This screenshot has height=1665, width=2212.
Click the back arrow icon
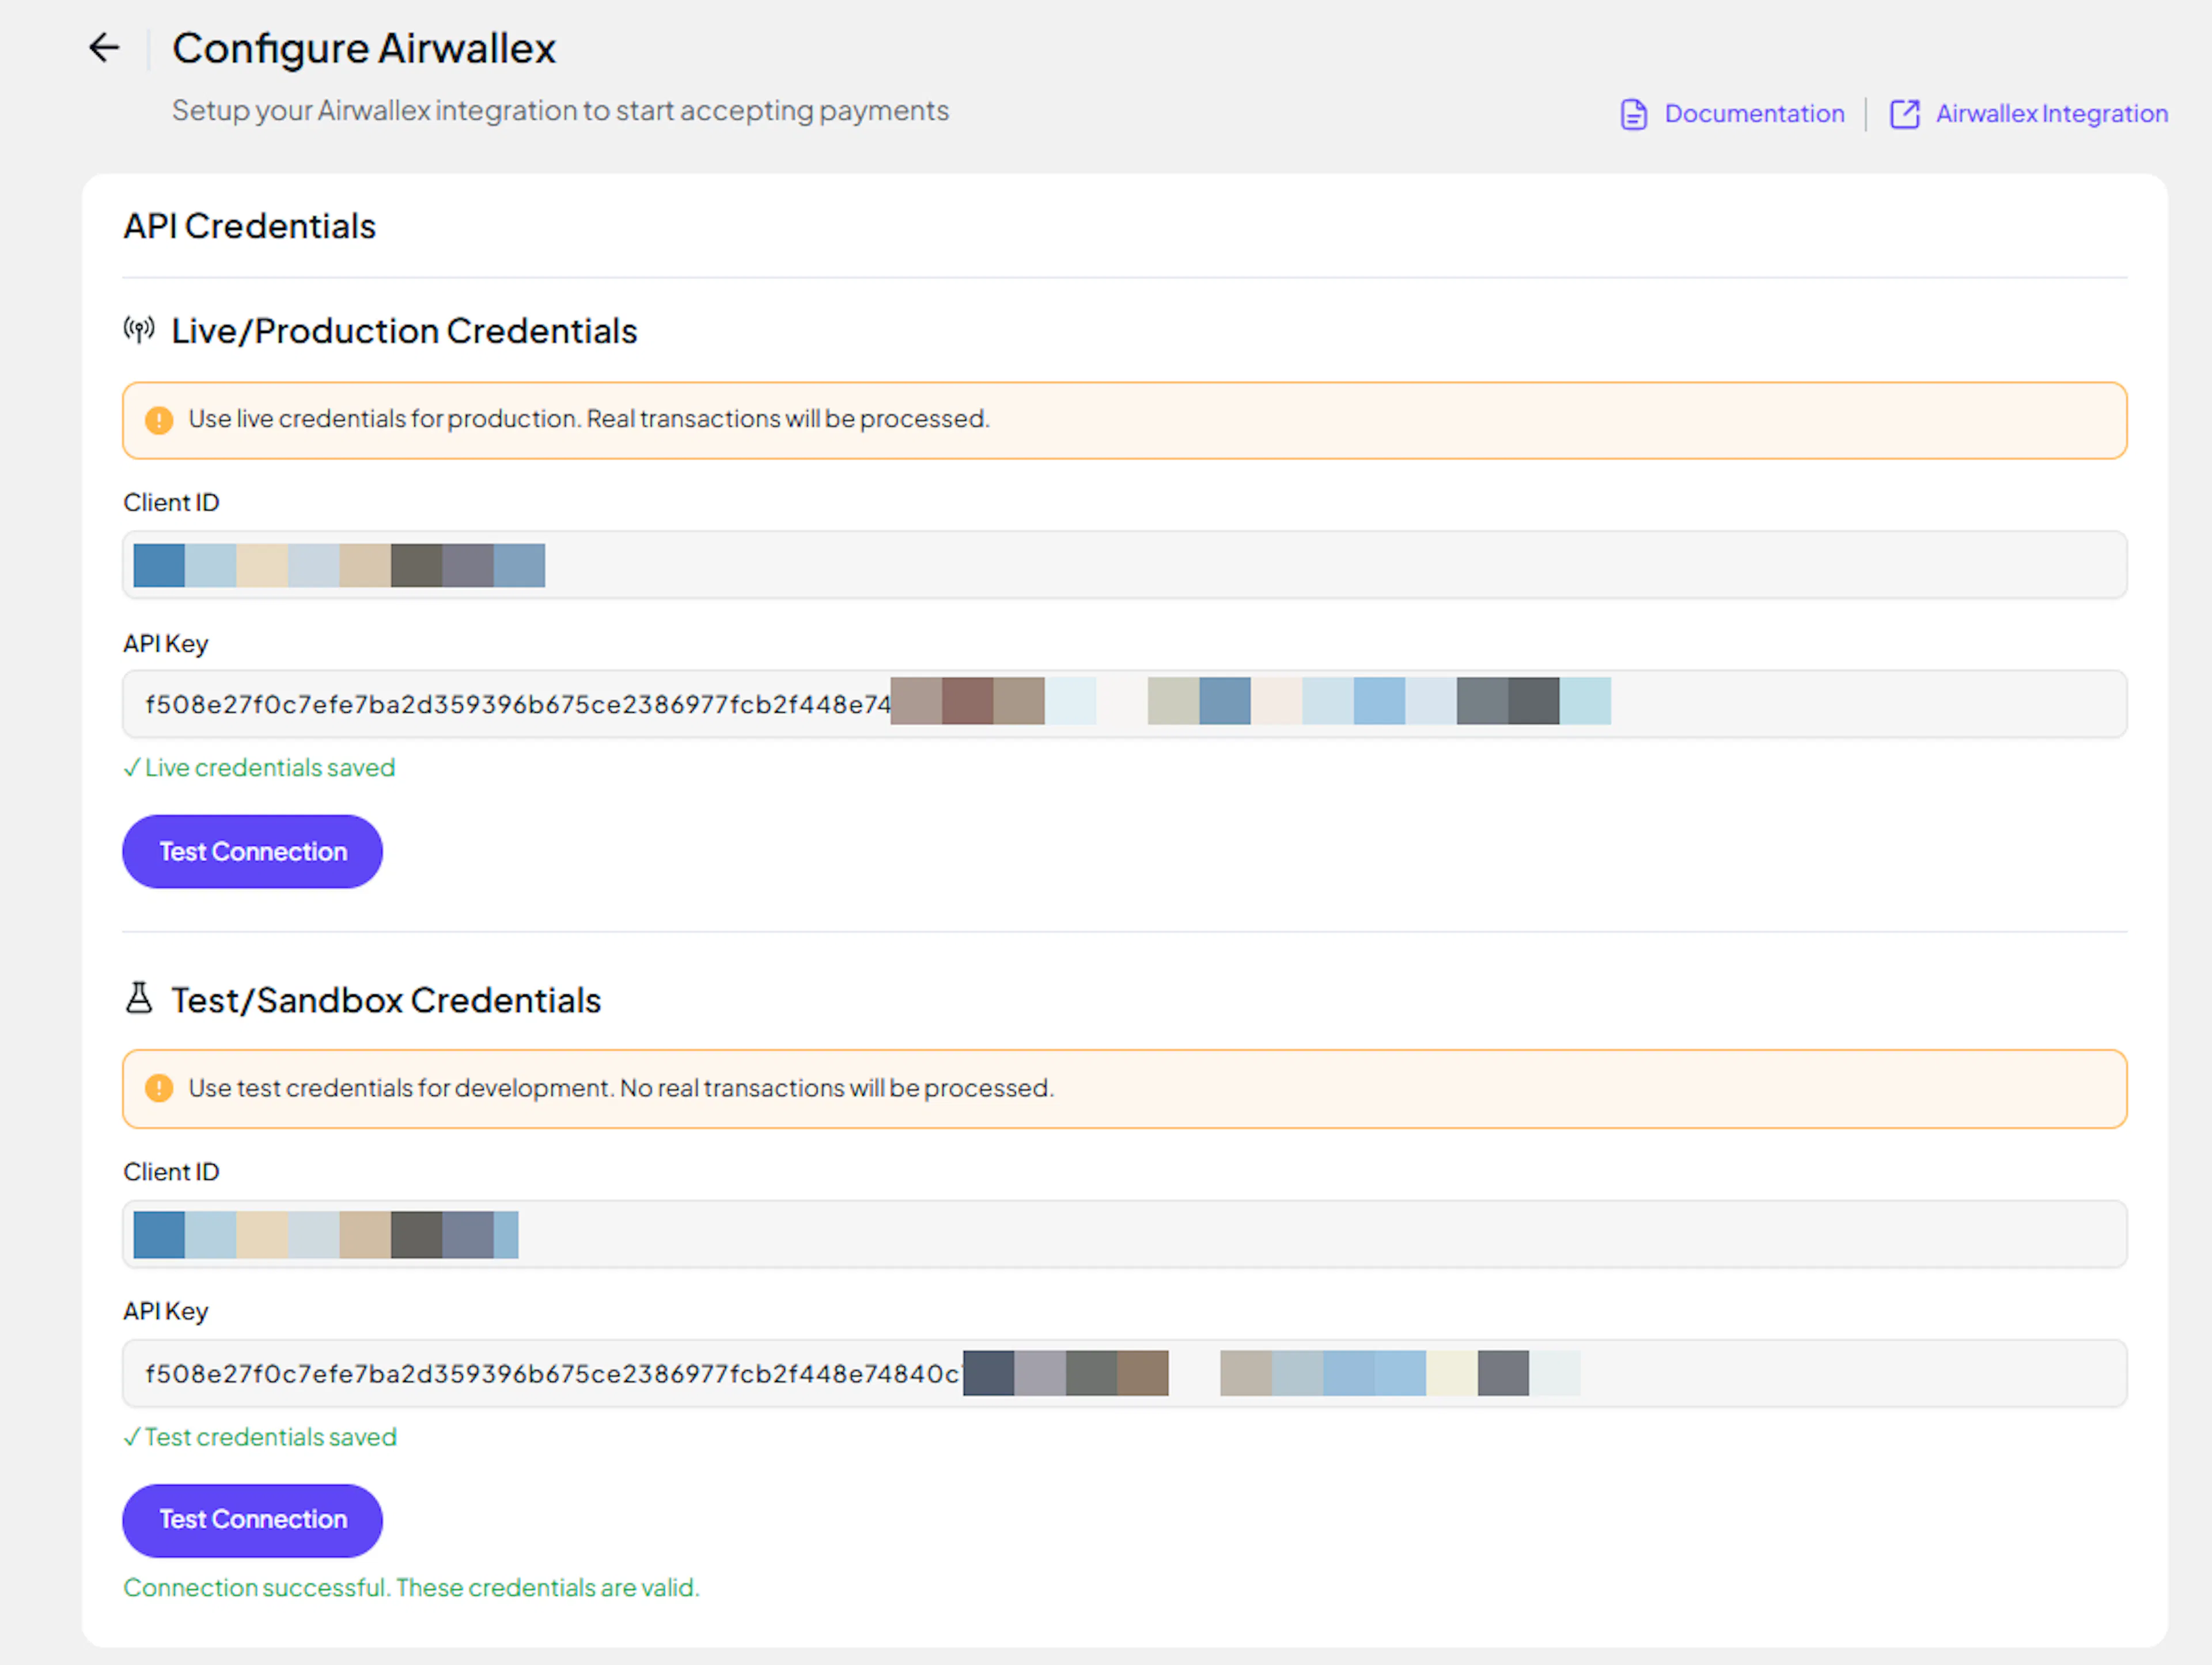pyautogui.click(x=104, y=47)
